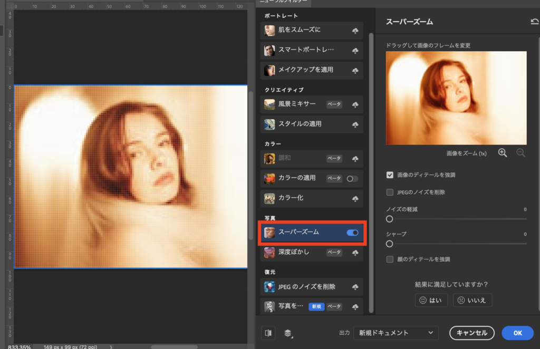Enable the カラーの適用 toggle switch
540x349 pixels.
point(352,179)
